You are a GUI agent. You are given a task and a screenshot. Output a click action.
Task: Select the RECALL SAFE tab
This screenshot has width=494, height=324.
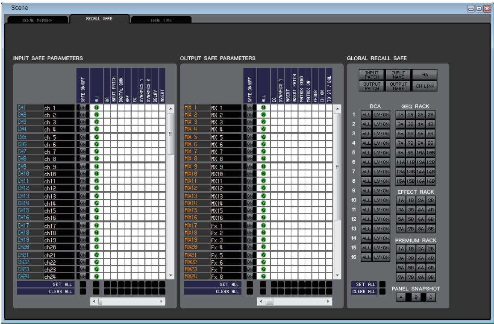click(x=99, y=18)
